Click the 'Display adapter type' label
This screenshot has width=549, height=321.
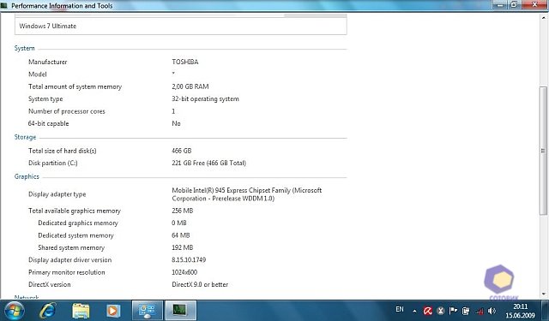[57, 194]
